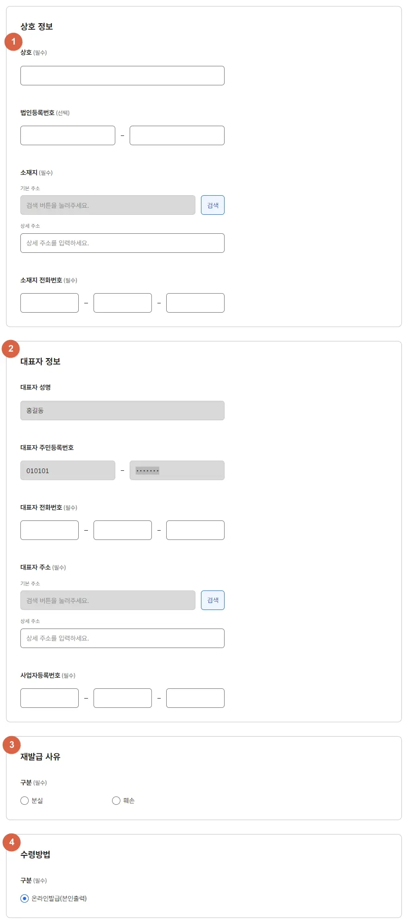Click first 사업자등록번호 input box
Viewport: 407px width, 924px height.
50,698
